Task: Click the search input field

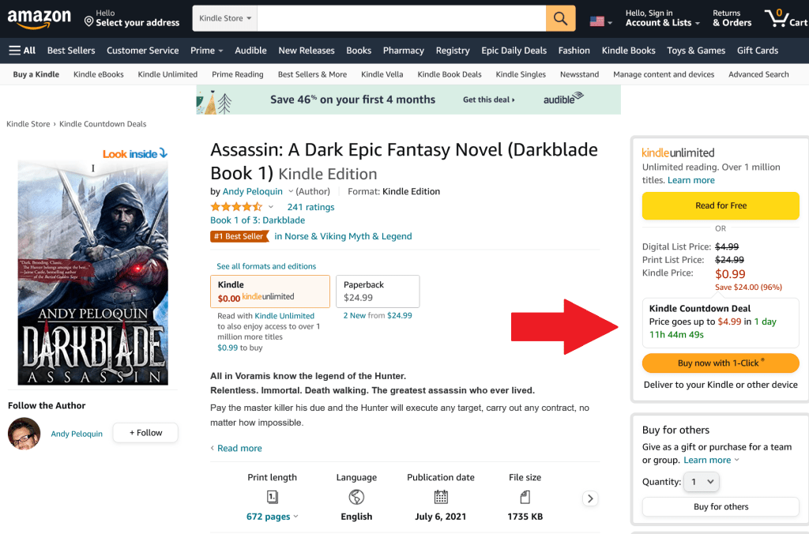Action: pyautogui.click(x=401, y=19)
